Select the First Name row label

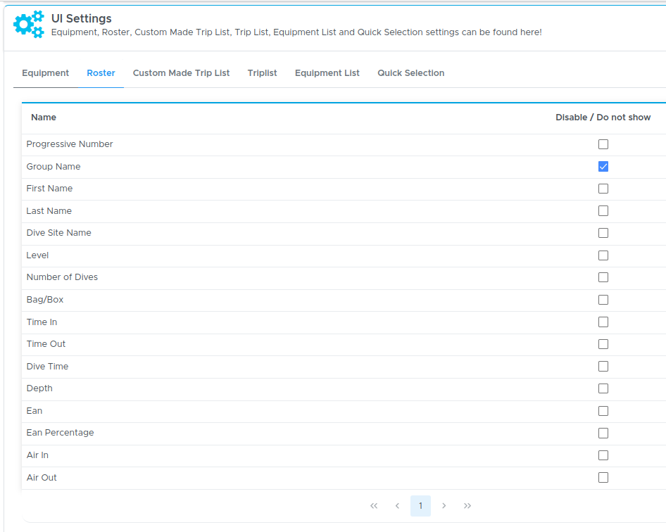pyautogui.click(x=49, y=189)
